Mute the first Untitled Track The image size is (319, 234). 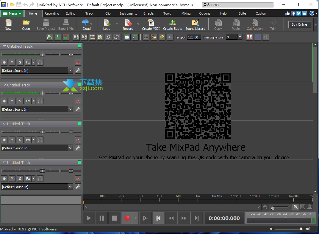click(12, 62)
